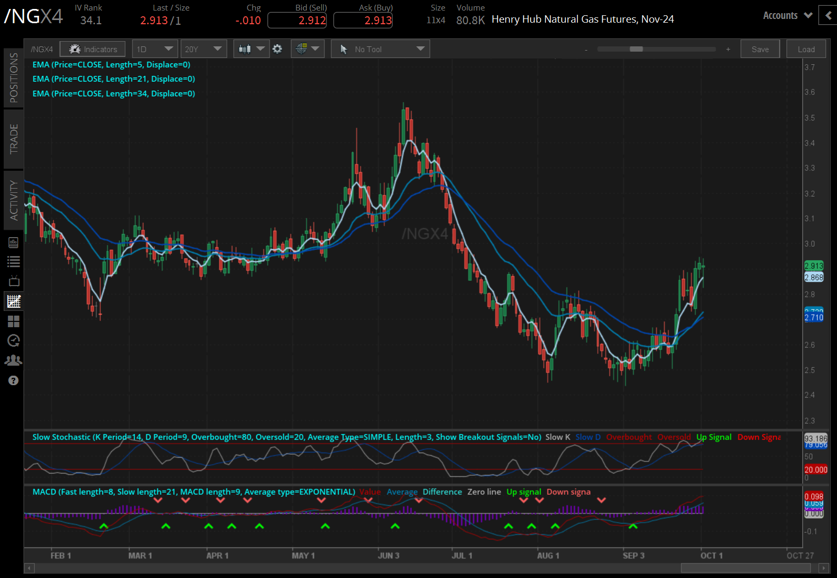The height and width of the screenshot is (578, 837).
Task: Click the 20.000 oversold level tag
Action: point(815,469)
